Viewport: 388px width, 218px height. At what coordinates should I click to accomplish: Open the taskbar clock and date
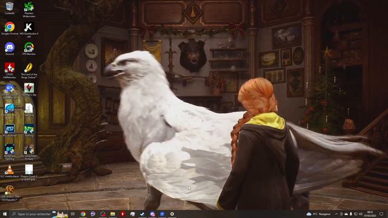[370, 214]
